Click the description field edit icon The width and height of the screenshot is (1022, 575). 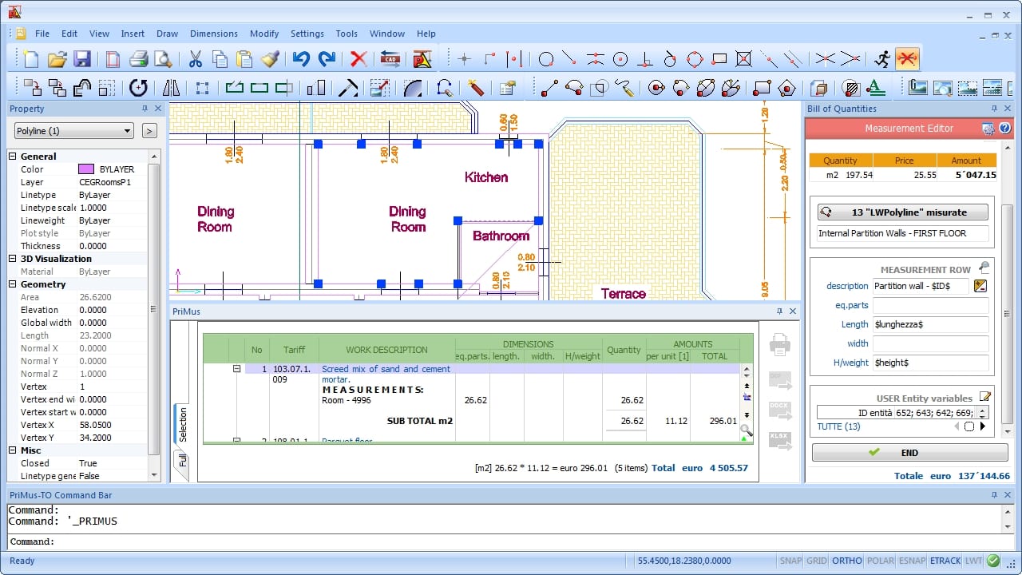point(980,286)
